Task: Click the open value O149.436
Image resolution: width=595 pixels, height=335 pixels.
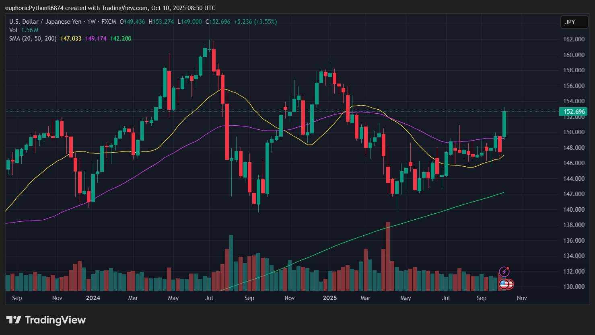Action: tap(132, 22)
